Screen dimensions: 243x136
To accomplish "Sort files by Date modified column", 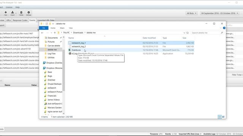I will (x=149, y=38).
